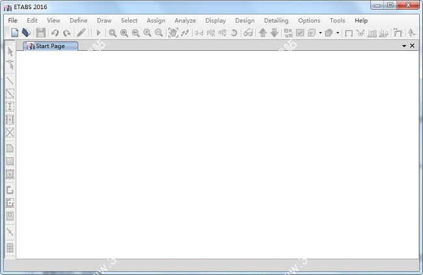Screen dimensions: 423x275
Task: Open the File menu
Action: pos(12,21)
